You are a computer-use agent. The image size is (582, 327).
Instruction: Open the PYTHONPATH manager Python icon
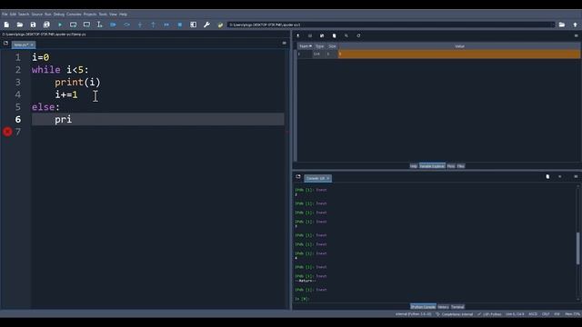220,25
